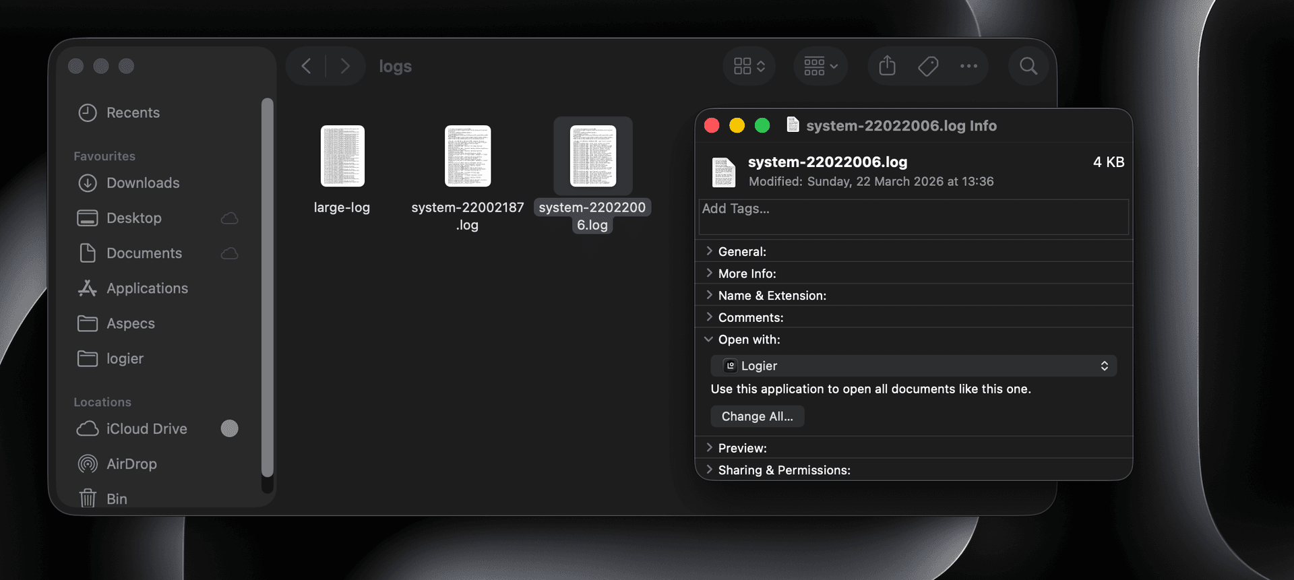Go forward in Finder navigation

(x=345, y=66)
